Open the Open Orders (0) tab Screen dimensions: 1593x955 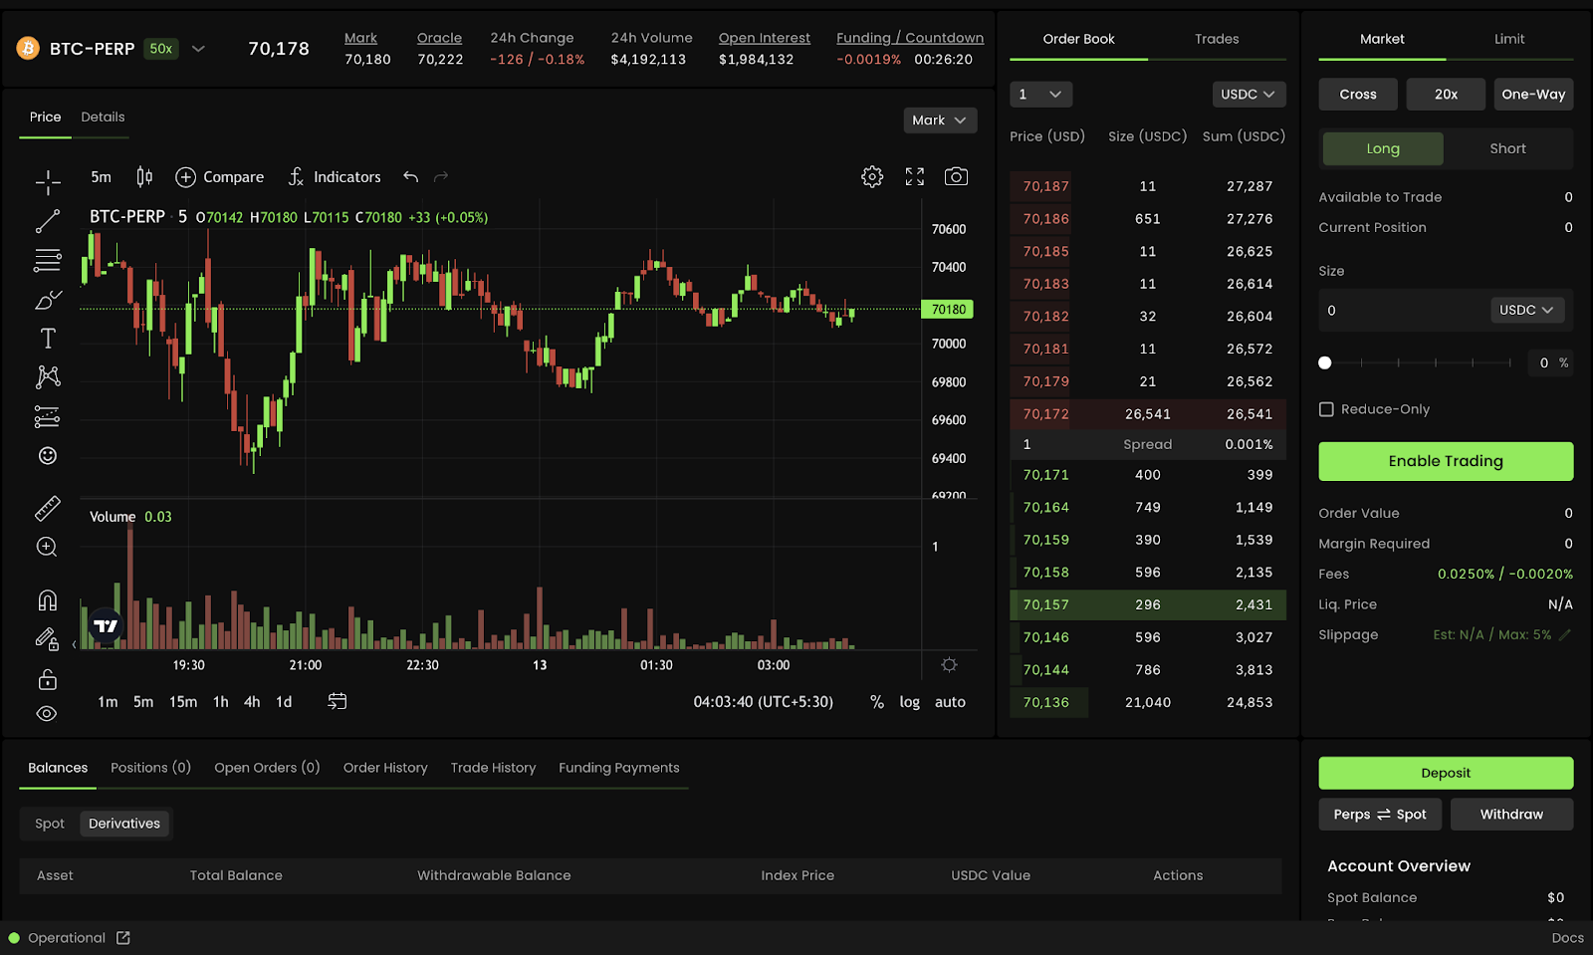click(x=267, y=768)
